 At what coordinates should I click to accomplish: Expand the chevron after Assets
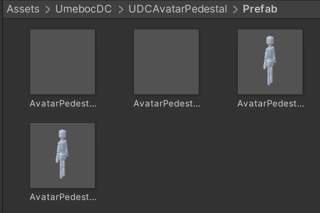point(48,9)
